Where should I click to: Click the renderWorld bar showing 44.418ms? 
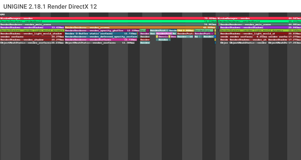(x=259, y=21)
